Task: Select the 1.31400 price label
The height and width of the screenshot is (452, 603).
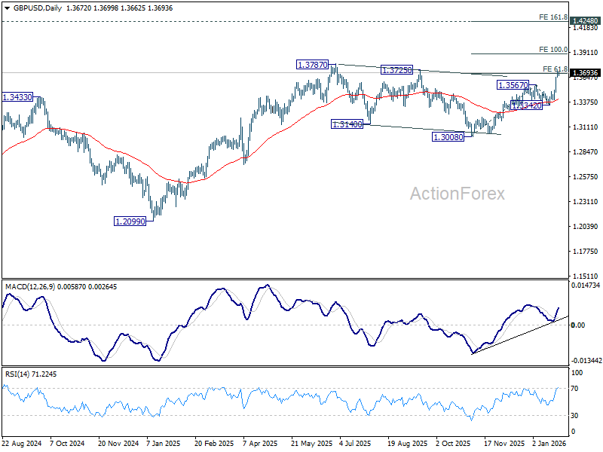Action: coord(347,124)
